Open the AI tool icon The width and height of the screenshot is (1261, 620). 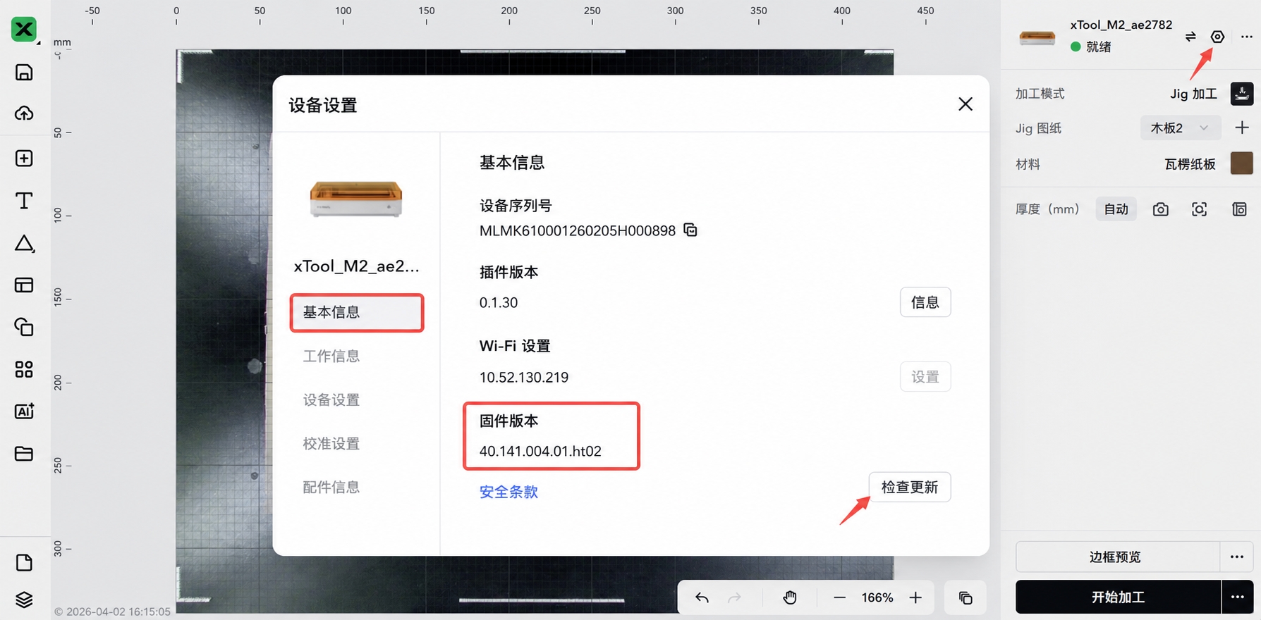[24, 411]
